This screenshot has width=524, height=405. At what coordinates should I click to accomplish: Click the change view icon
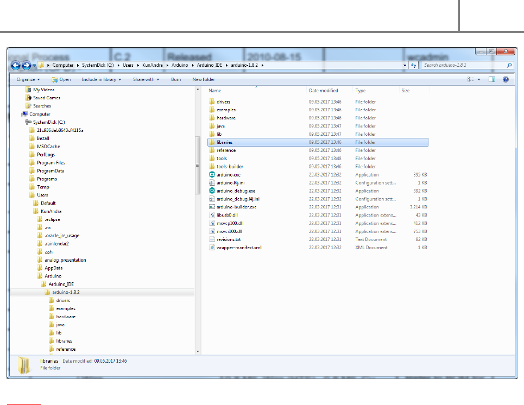click(x=470, y=79)
